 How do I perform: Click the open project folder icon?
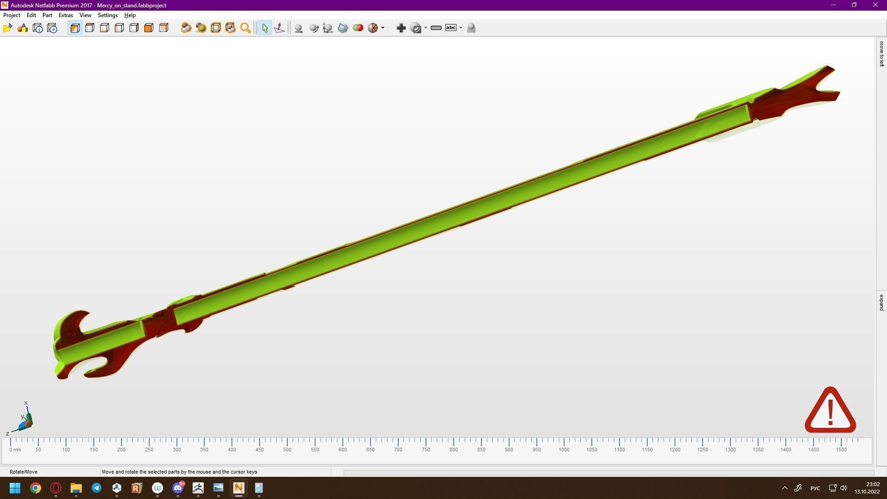click(7, 28)
